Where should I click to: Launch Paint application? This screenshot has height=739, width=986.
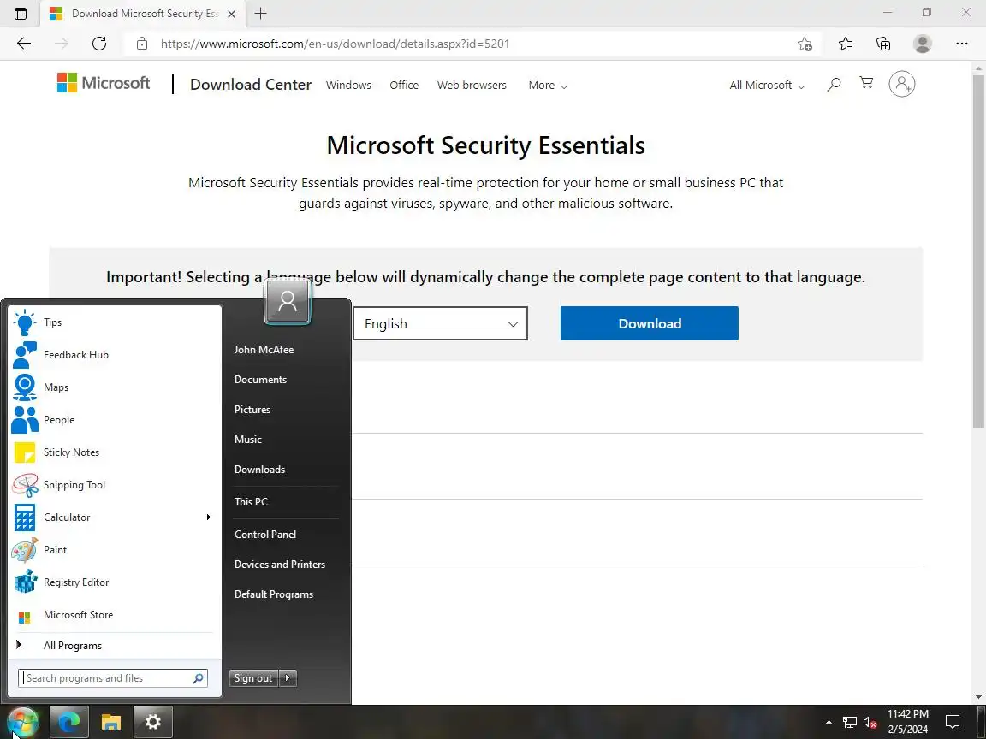(115, 550)
